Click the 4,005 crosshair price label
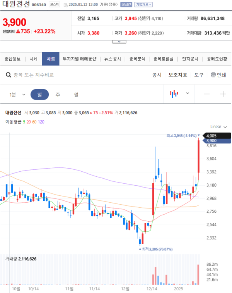The image size is (232, 293). [217, 136]
